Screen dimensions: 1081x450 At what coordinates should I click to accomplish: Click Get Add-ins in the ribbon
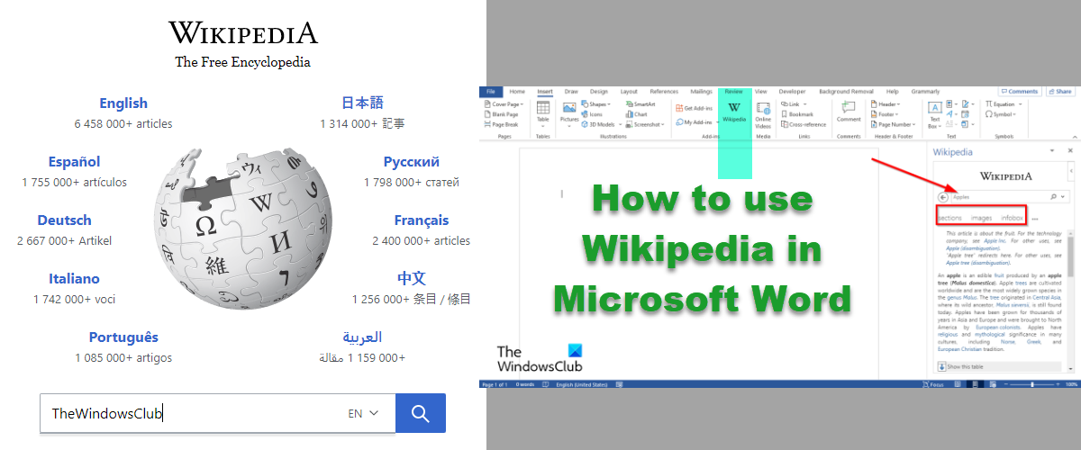point(694,108)
